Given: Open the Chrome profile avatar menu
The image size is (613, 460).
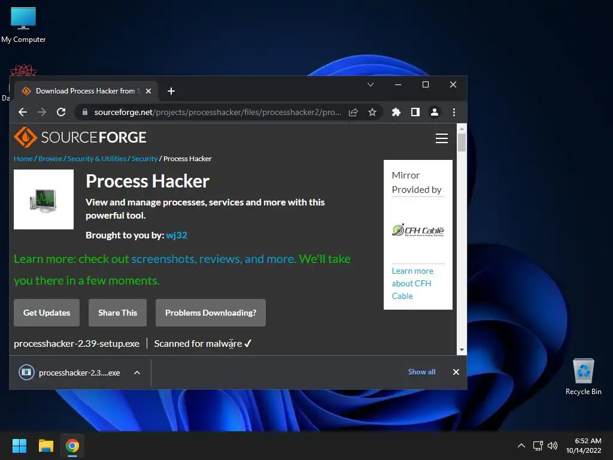Looking at the screenshot, I should point(435,112).
